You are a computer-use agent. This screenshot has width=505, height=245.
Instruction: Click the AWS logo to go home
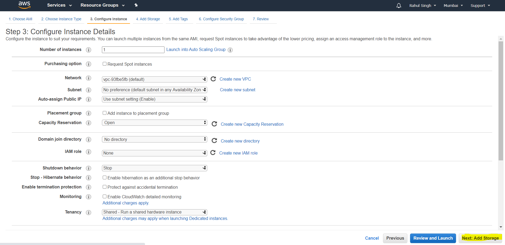point(24,5)
